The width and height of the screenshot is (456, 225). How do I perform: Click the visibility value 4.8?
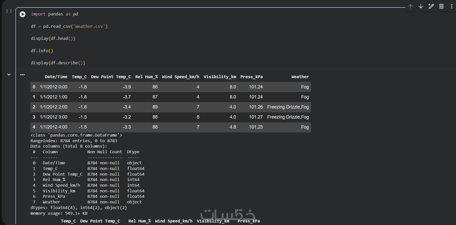233,127
